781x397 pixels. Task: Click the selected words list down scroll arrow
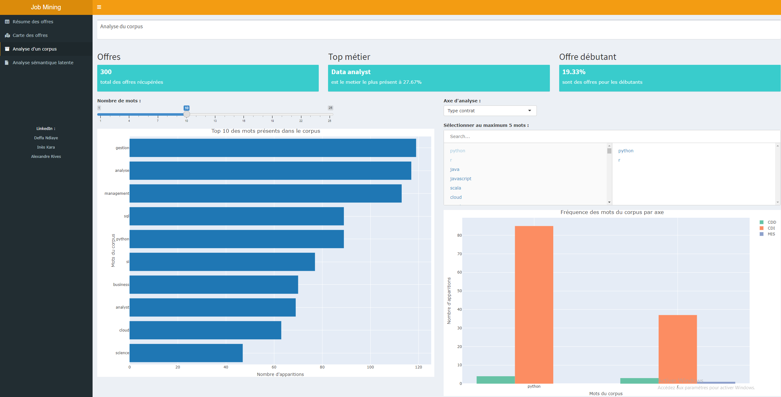pyautogui.click(x=778, y=202)
